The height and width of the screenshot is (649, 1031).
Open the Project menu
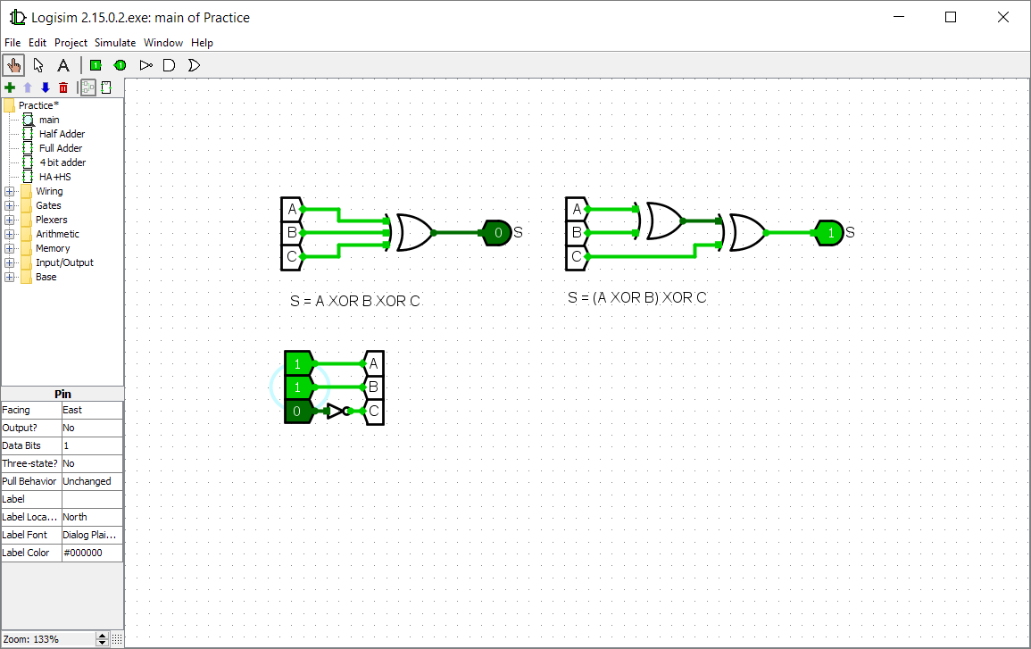[71, 42]
